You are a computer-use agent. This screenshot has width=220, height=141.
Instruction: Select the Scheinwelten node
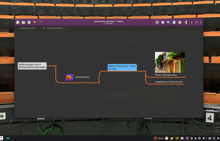click(82, 77)
